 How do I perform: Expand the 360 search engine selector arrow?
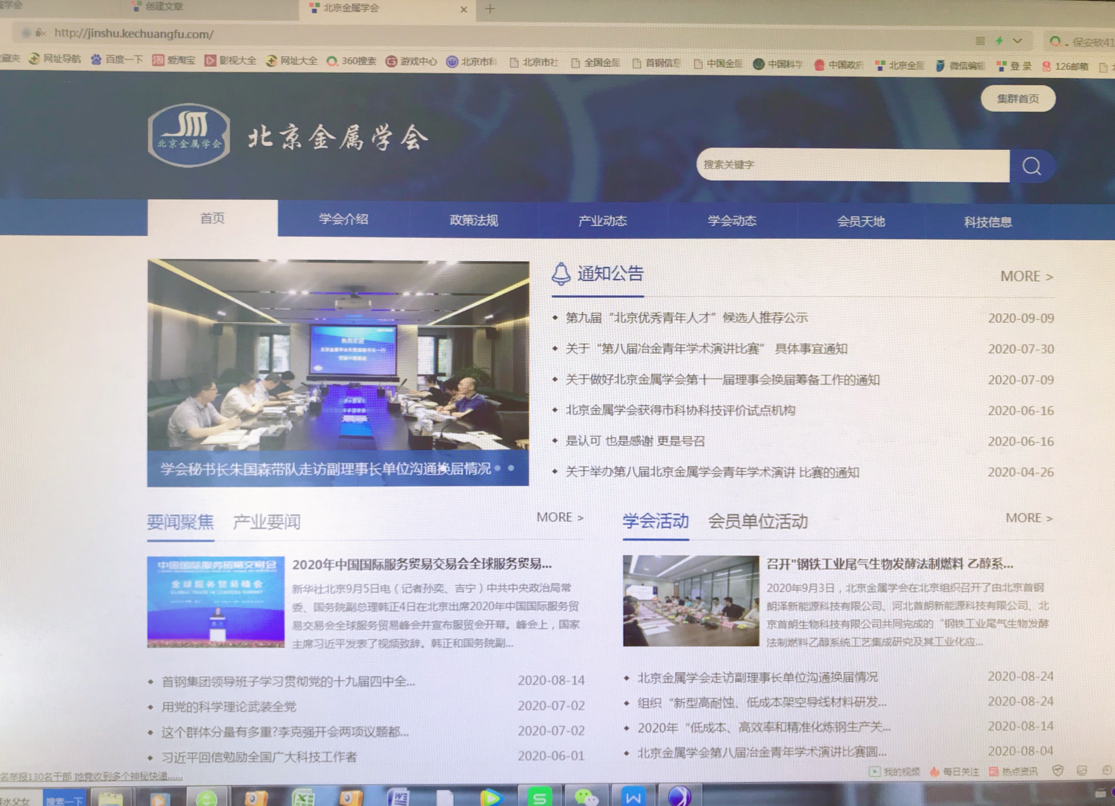(x=1067, y=44)
